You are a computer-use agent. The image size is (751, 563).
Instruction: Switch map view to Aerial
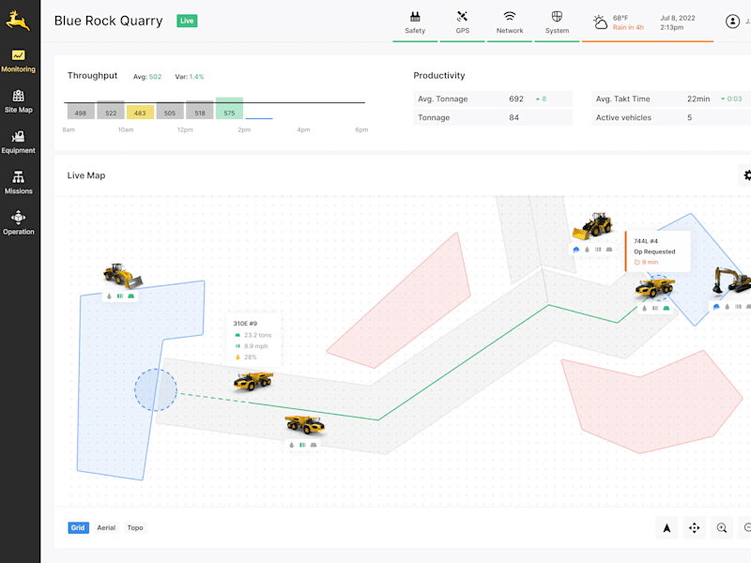(x=106, y=527)
